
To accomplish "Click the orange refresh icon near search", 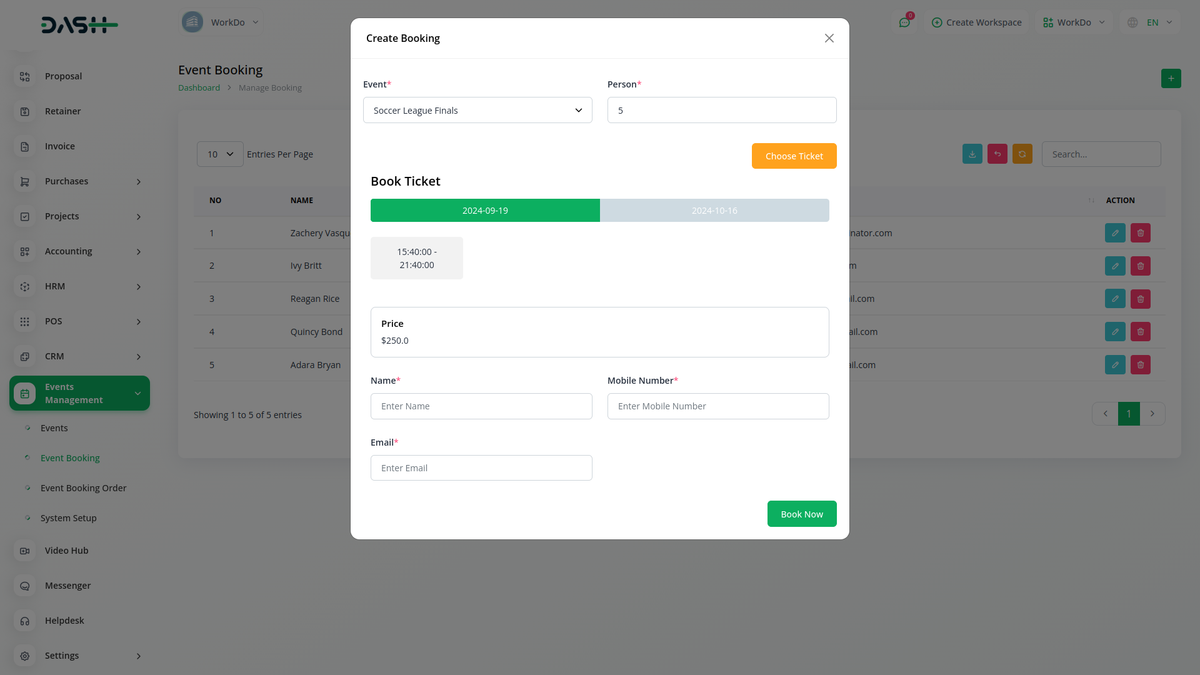I will click(1022, 154).
